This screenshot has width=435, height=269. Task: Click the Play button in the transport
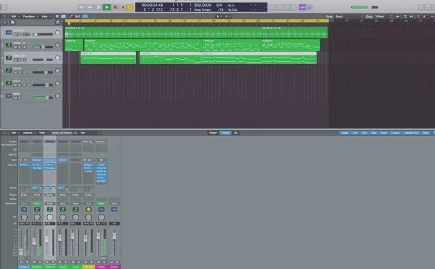click(106, 7)
